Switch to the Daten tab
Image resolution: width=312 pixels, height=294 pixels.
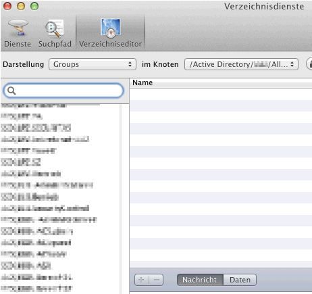(x=240, y=280)
